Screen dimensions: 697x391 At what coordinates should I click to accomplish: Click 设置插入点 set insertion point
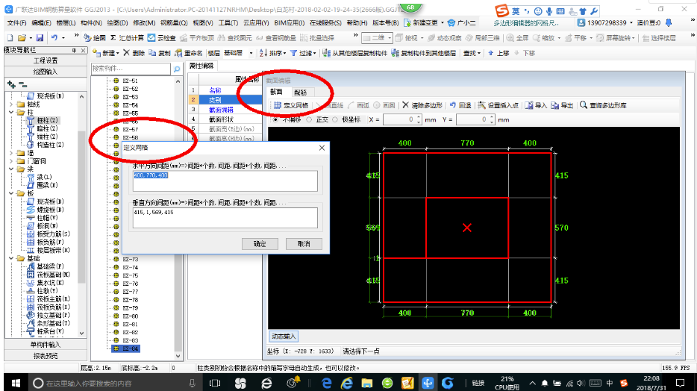(x=498, y=105)
